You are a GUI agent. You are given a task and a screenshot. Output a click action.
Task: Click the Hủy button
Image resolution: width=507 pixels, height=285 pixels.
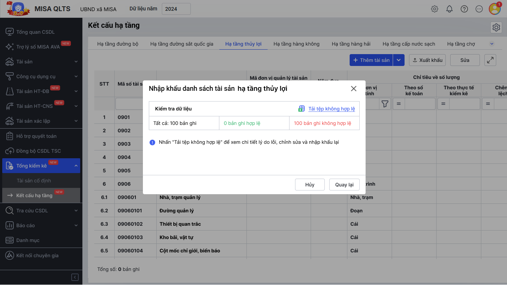310,185
